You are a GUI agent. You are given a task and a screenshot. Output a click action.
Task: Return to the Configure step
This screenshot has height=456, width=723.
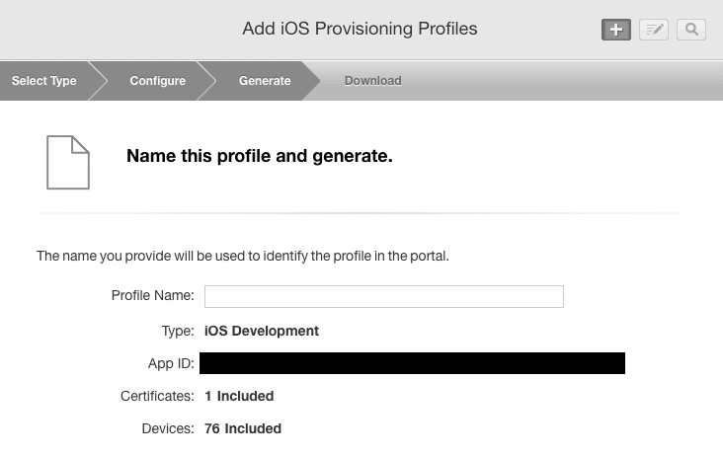click(x=157, y=81)
